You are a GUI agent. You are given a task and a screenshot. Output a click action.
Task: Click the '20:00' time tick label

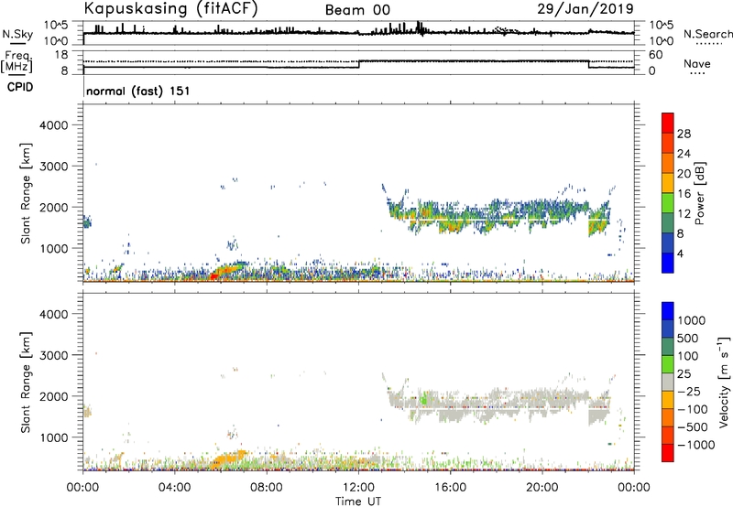[542, 488]
